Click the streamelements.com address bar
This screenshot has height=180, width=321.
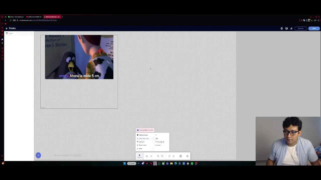(38, 20)
